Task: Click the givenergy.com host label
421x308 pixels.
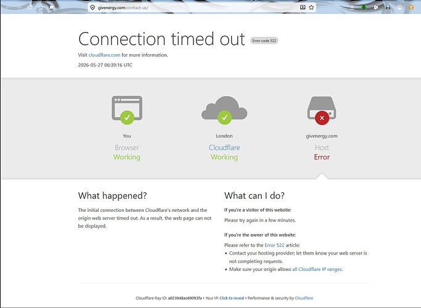Action: pos(322,136)
